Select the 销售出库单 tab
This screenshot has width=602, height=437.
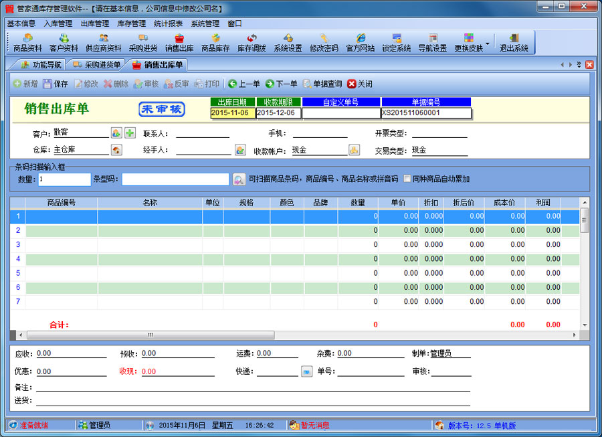pyautogui.click(x=158, y=65)
